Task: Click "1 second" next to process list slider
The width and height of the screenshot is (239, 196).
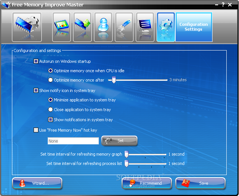Action: click(x=176, y=163)
